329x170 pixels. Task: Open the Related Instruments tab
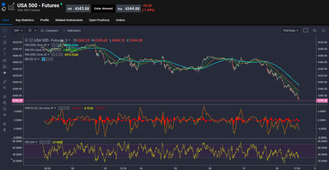pos(69,20)
